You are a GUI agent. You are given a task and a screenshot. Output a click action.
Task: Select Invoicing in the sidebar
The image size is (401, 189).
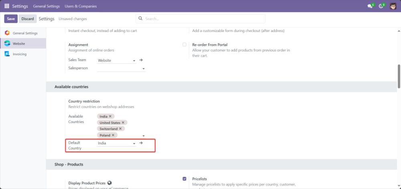(x=23, y=54)
